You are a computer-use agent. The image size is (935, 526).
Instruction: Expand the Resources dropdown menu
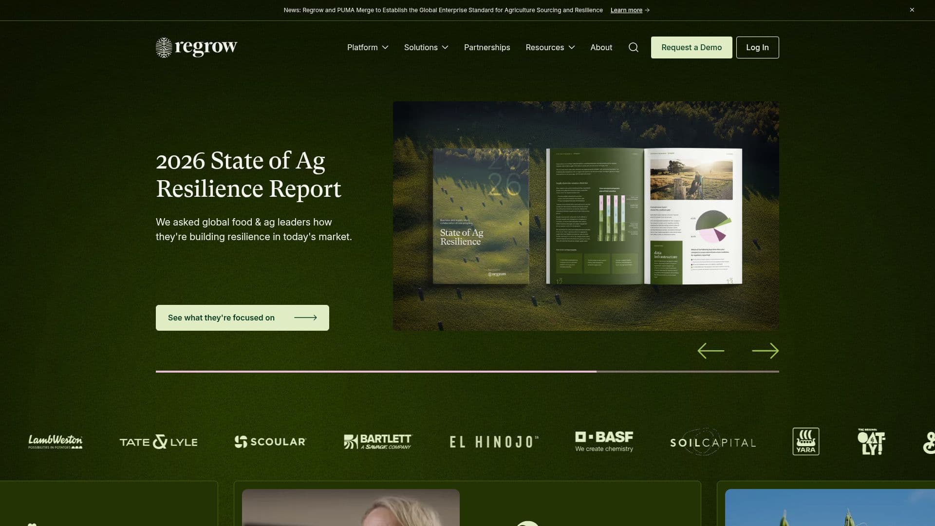[550, 47]
